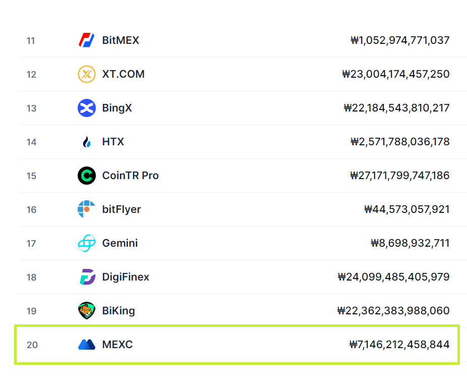The width and height of the screenshot is (467, 388).
Task: Open the XT.COM exchange name link
Action: tap(123, 74)
